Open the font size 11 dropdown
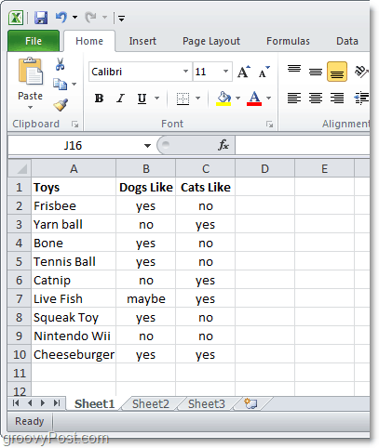Image resolution: width=379 pixels, height=448 pixels. (226, 72)
